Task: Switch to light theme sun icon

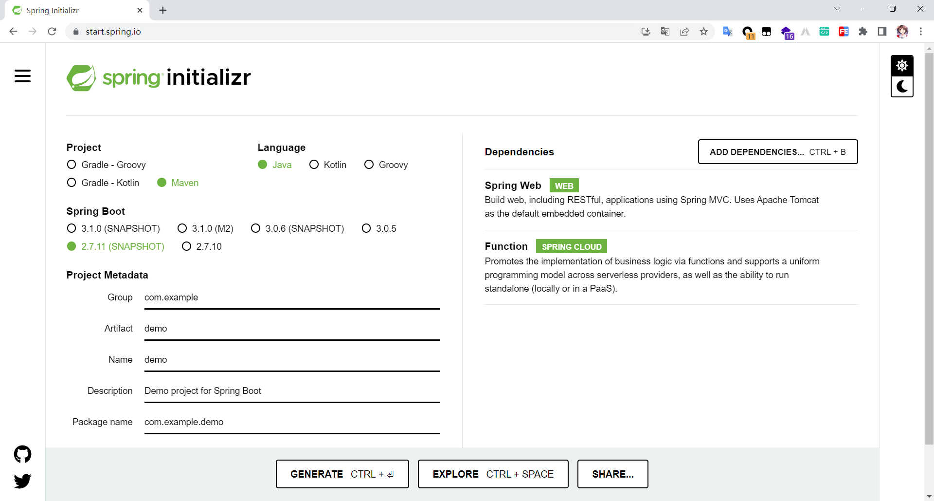Action: pos(902,66)
